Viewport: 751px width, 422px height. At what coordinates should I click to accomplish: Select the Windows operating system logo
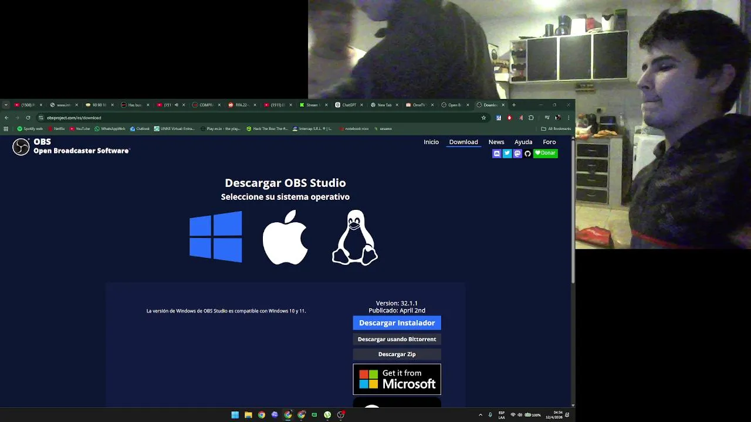click(215, 237)
